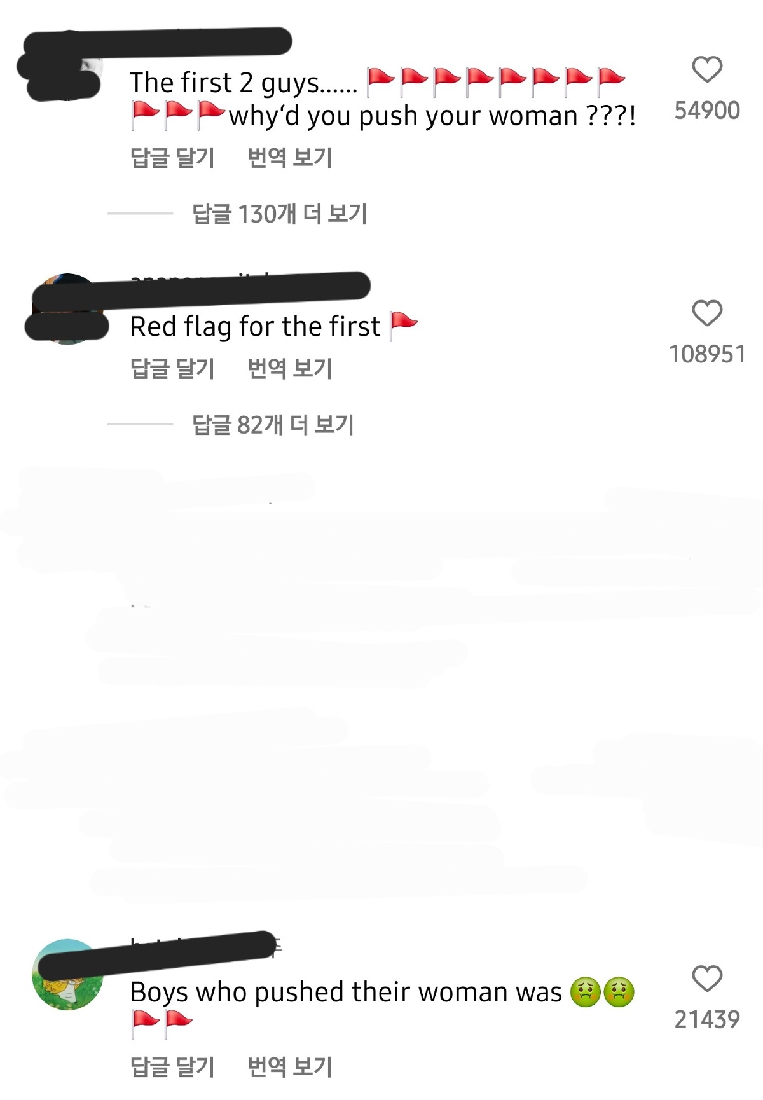
Task: Expand '답글 82개 더 보기' replies
Action: [273, 424]
